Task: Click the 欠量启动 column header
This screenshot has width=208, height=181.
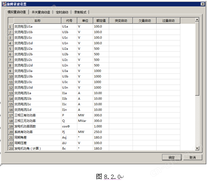Action: coord(145,21)
